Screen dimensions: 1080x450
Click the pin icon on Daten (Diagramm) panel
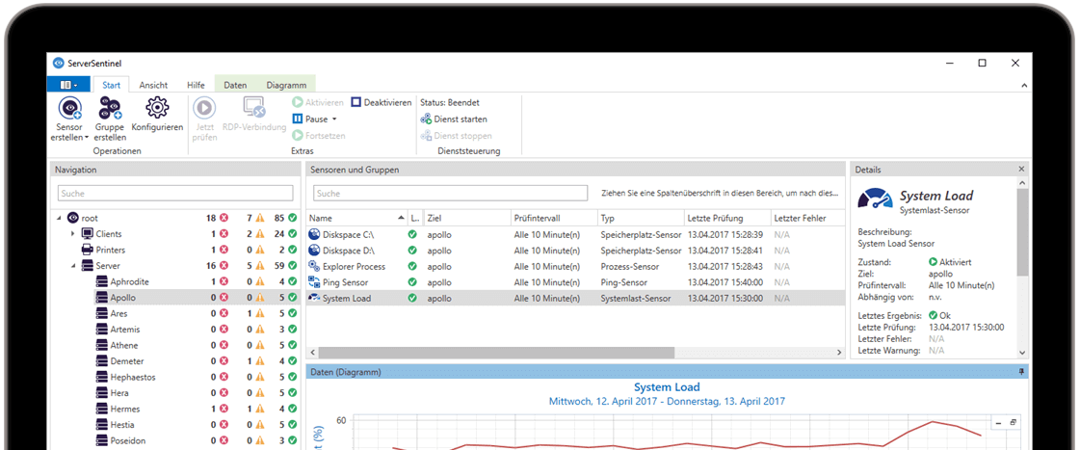1021,372
